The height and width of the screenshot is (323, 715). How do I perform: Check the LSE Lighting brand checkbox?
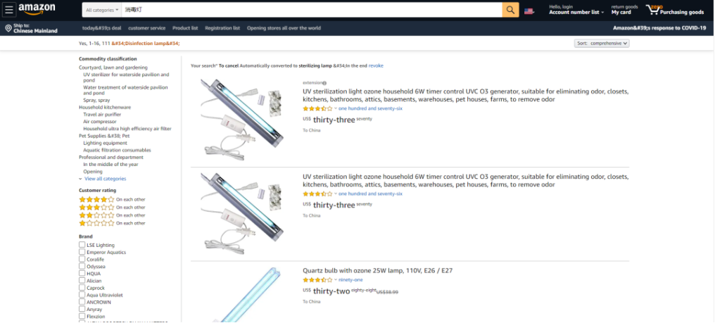pyautogui.click(x=82, y=245)
